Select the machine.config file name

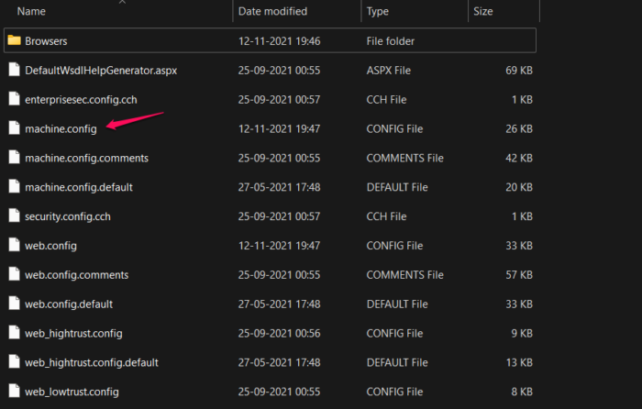pos(61,128)
